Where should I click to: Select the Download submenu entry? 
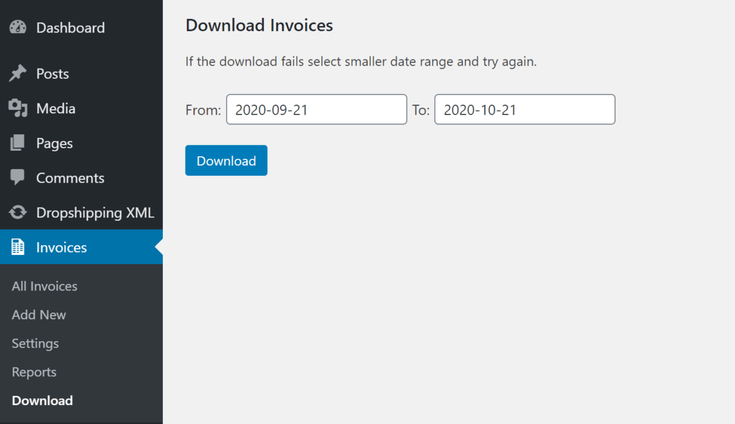42,400
